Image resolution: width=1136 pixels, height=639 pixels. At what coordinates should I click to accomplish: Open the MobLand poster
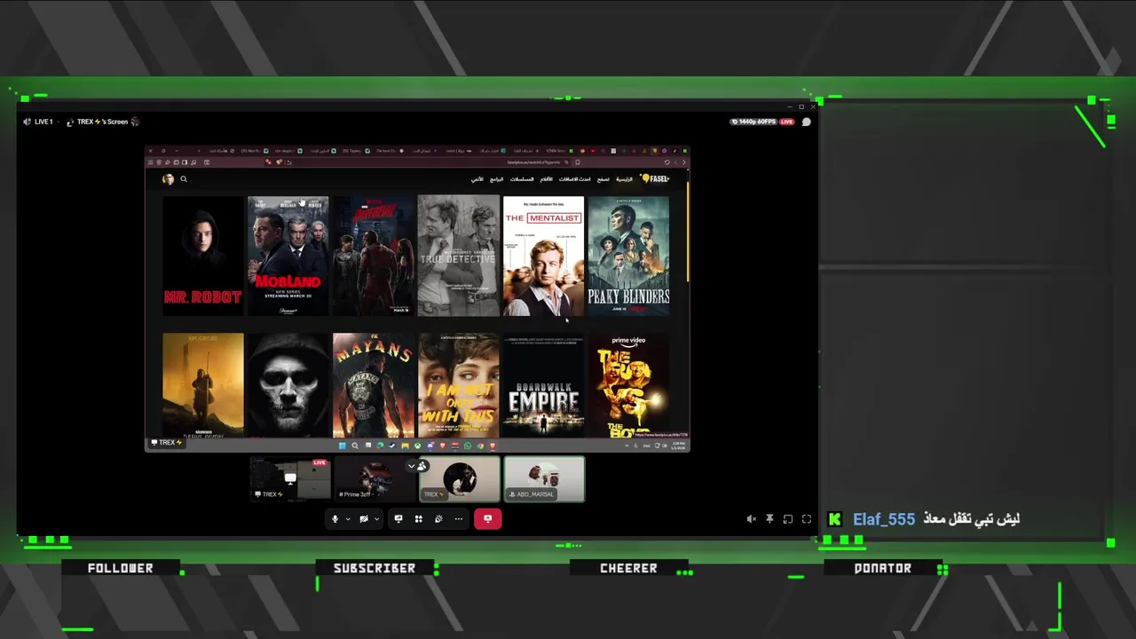[288, 256]
